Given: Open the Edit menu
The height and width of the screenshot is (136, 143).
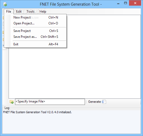Looking at the screenshot, I should 19,12.
